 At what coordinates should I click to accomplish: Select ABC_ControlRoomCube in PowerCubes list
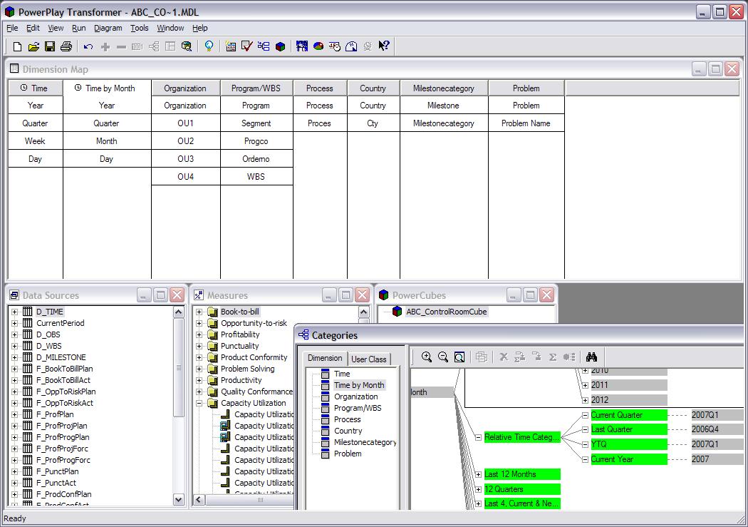(447, 312)
